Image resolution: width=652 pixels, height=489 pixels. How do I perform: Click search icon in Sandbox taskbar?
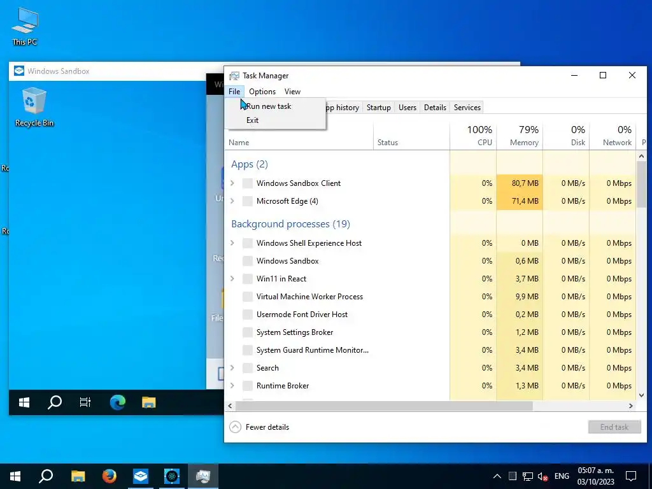55,402
